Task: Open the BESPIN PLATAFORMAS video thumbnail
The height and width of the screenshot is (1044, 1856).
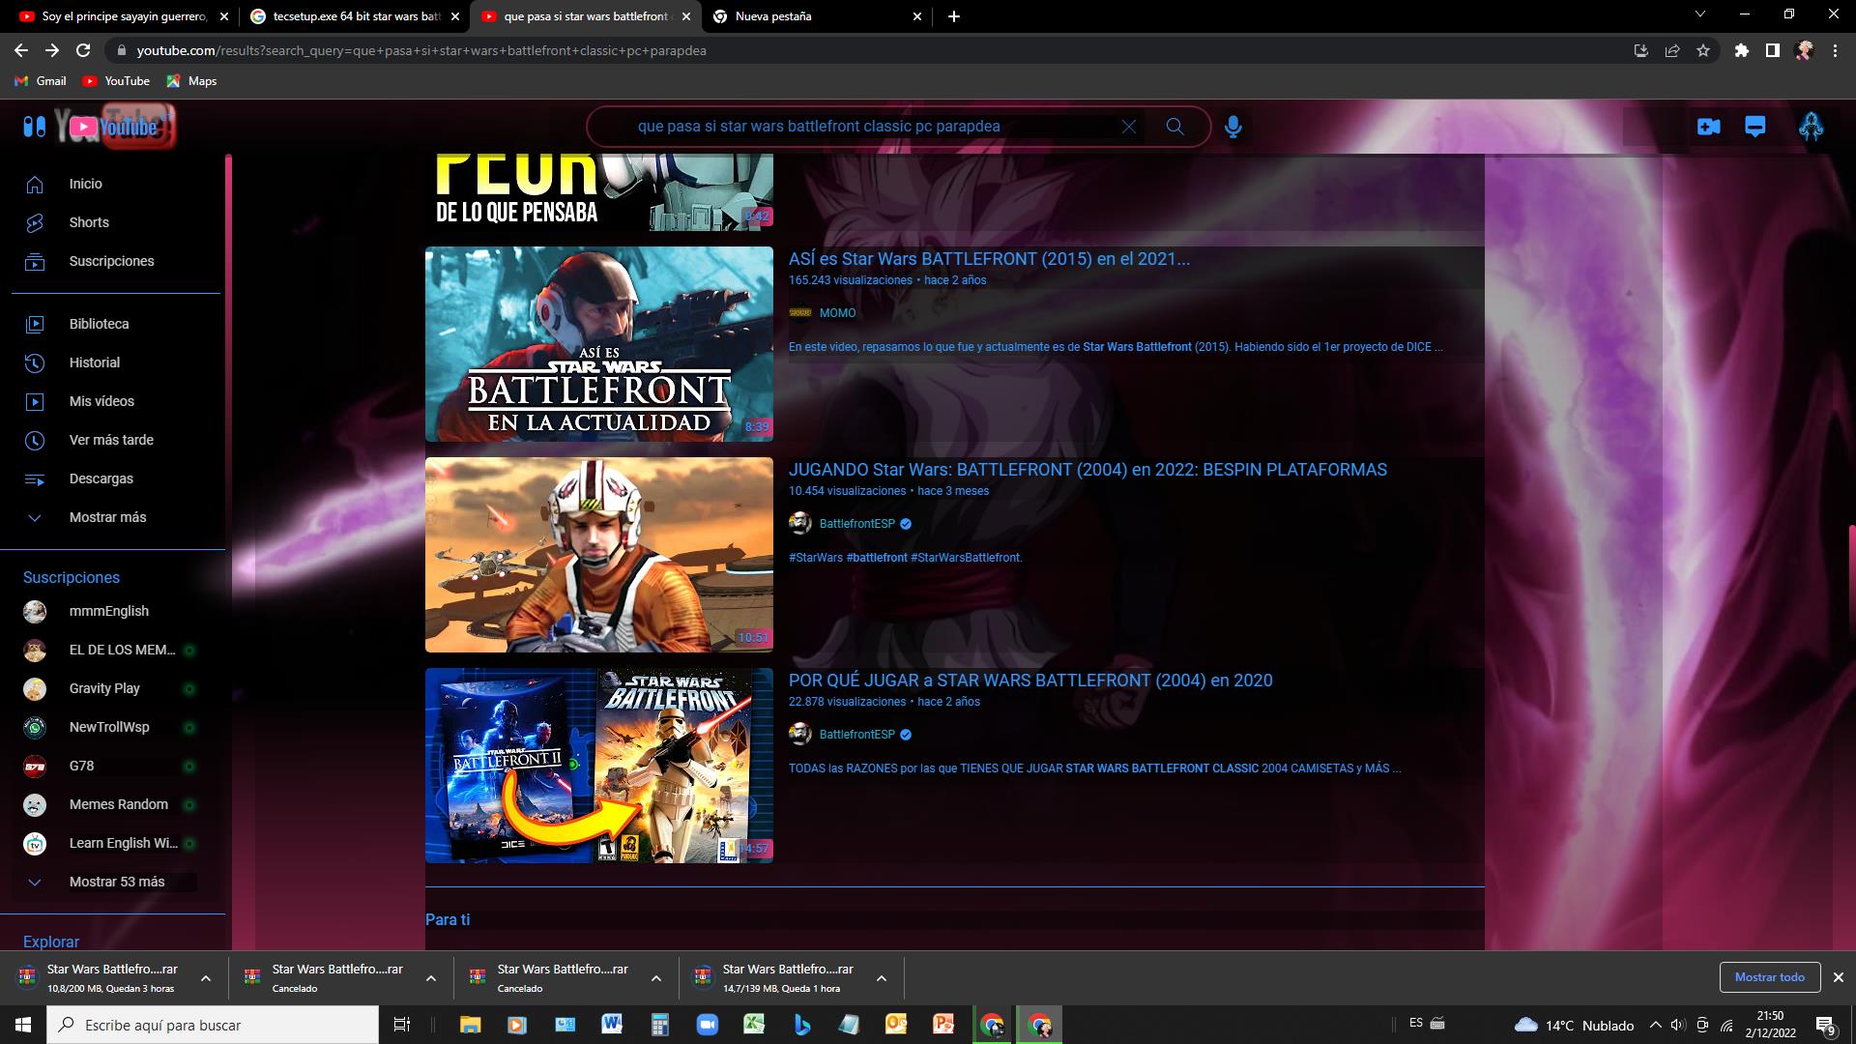Action: pos(599,555)
